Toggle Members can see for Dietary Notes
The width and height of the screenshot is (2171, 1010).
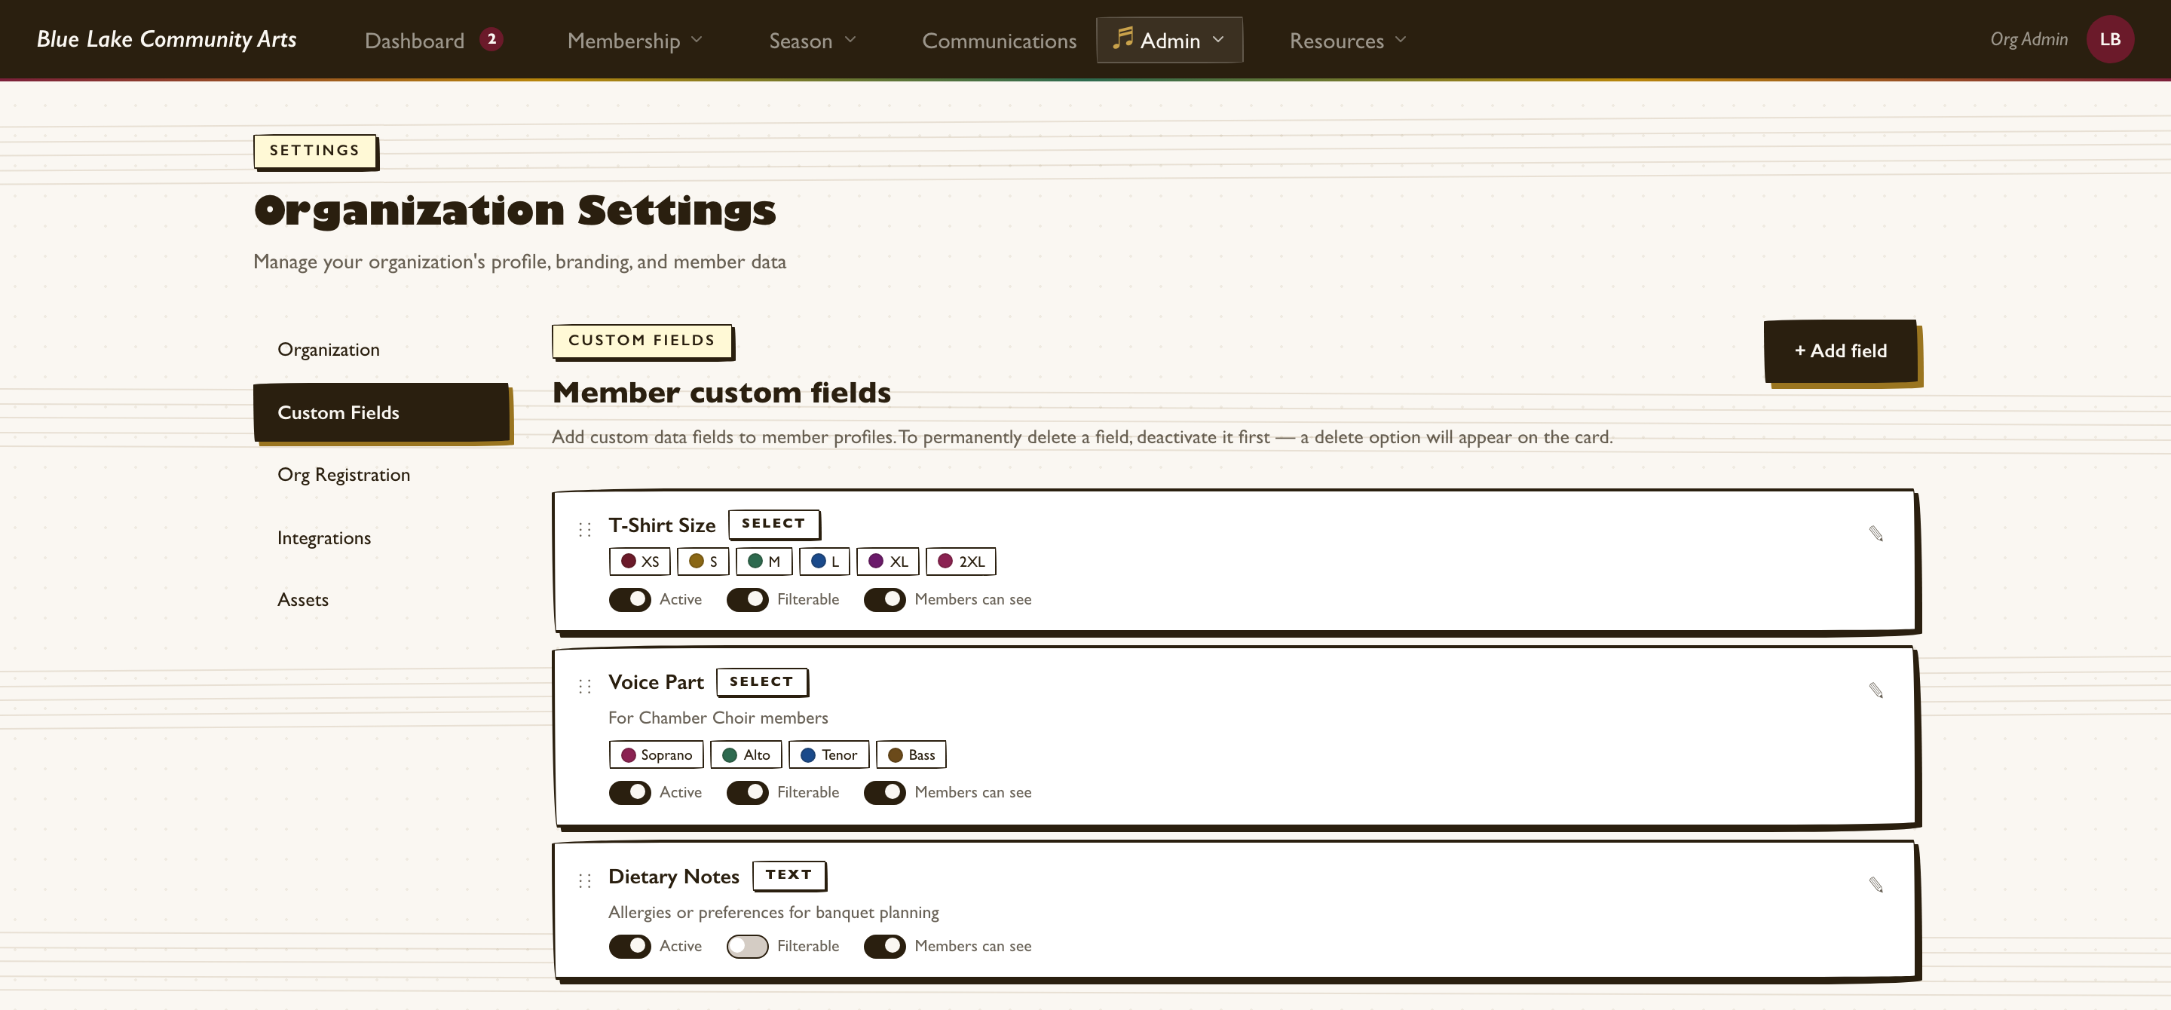coord(884,947)
